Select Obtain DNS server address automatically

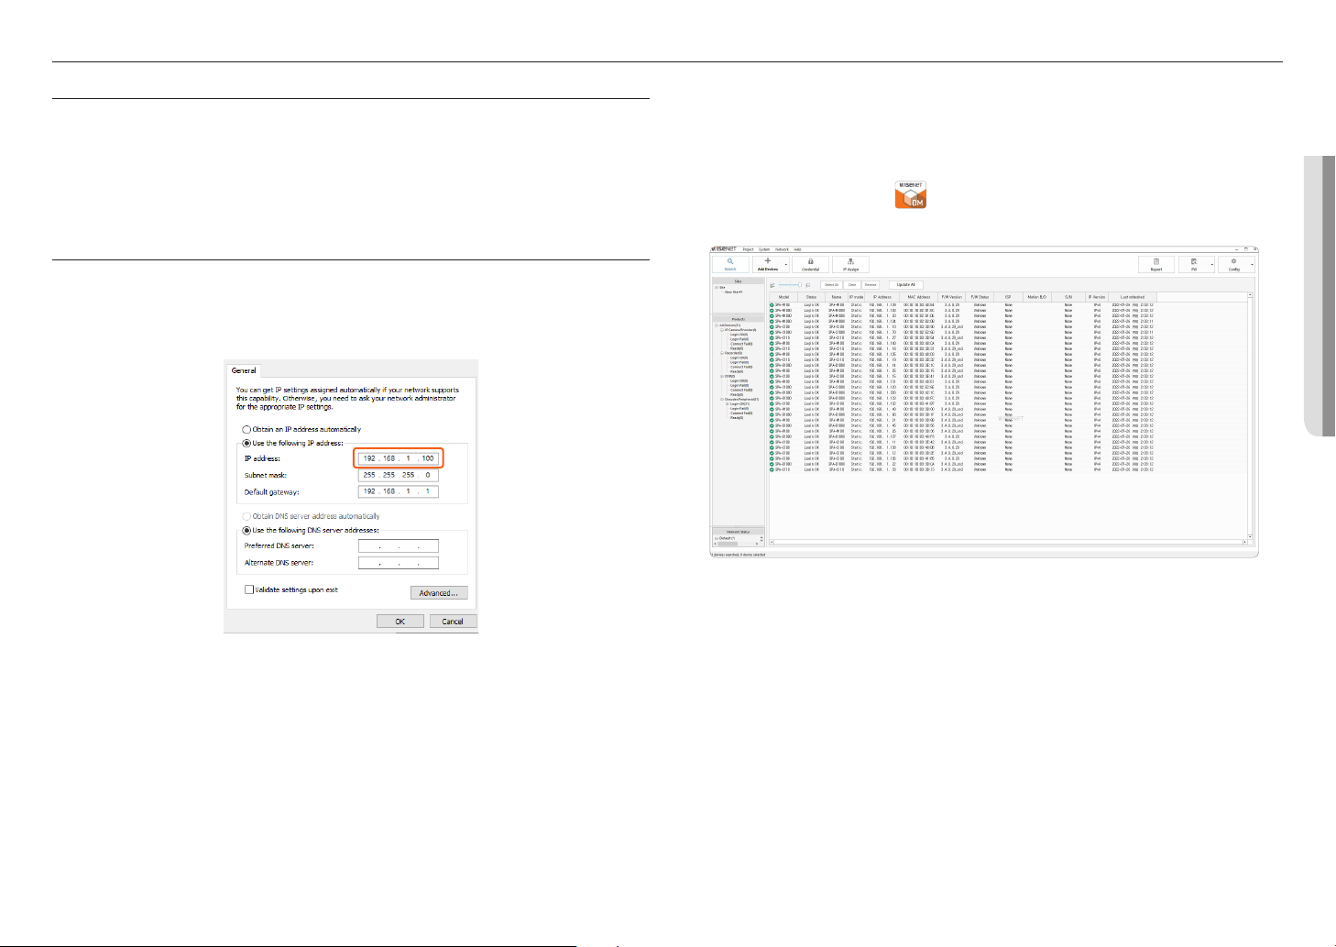(x=246, y=516)
